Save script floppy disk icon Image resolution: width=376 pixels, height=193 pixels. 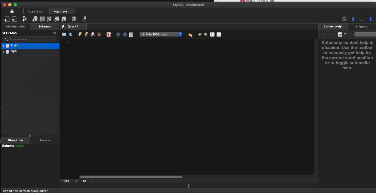tap(71, 35)
